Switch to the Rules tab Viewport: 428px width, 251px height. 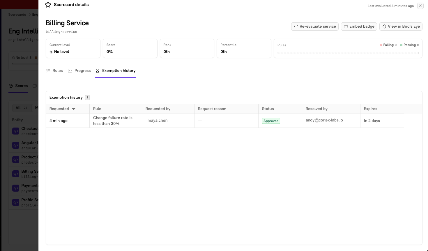tap(54, 71)
